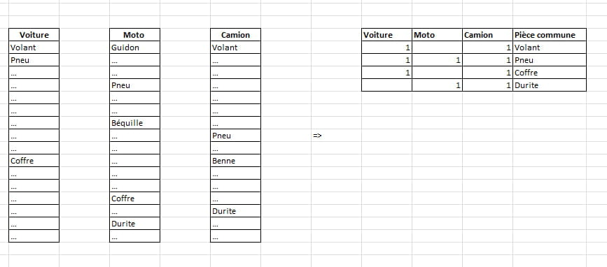The image size is (607, 267).
Task: Select the Pneu cell in Moto list
Action: click(134, 85)
